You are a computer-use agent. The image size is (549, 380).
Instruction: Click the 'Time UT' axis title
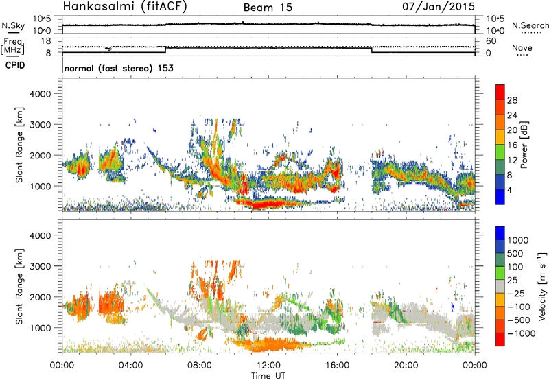click(x=268, y=376)
